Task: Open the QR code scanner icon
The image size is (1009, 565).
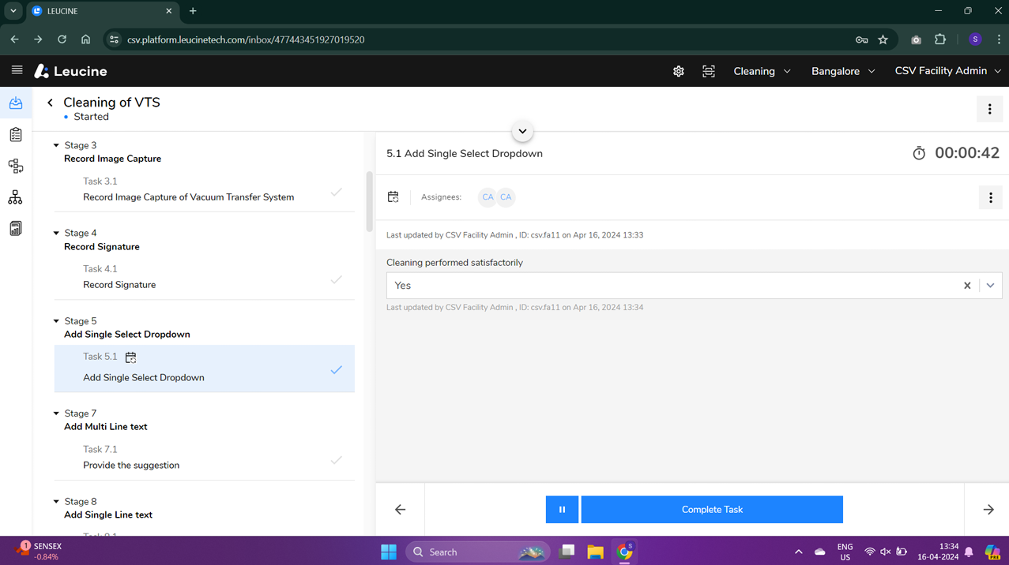Action: pos(709,71)
